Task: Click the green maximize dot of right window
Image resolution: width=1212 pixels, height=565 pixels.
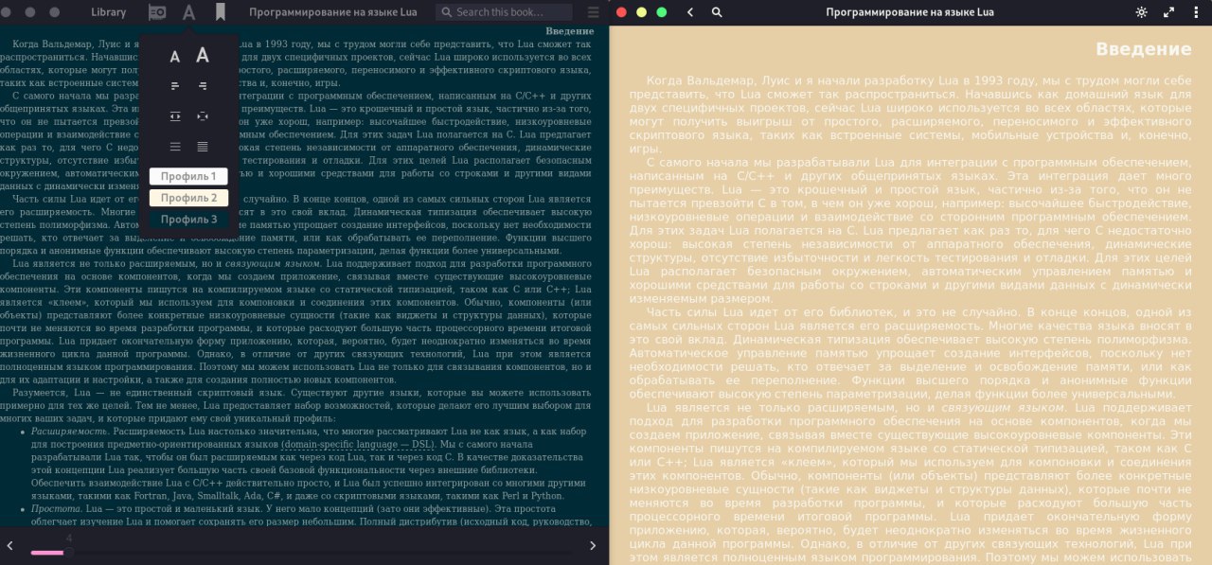Action: point(661,12)
